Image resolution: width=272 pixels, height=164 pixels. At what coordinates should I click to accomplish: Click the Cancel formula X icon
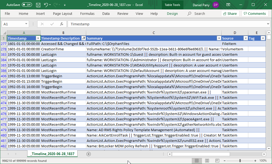[x=42, y=24]
